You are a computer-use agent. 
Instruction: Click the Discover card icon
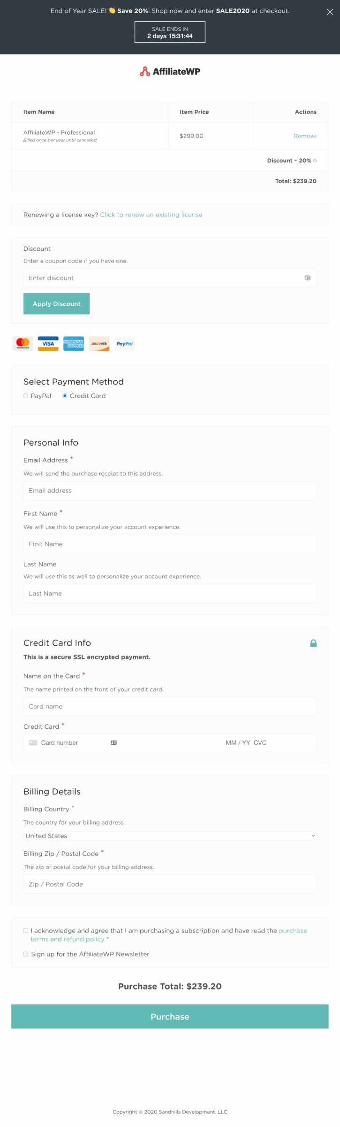pyautogui.click(x=99, y=344)
